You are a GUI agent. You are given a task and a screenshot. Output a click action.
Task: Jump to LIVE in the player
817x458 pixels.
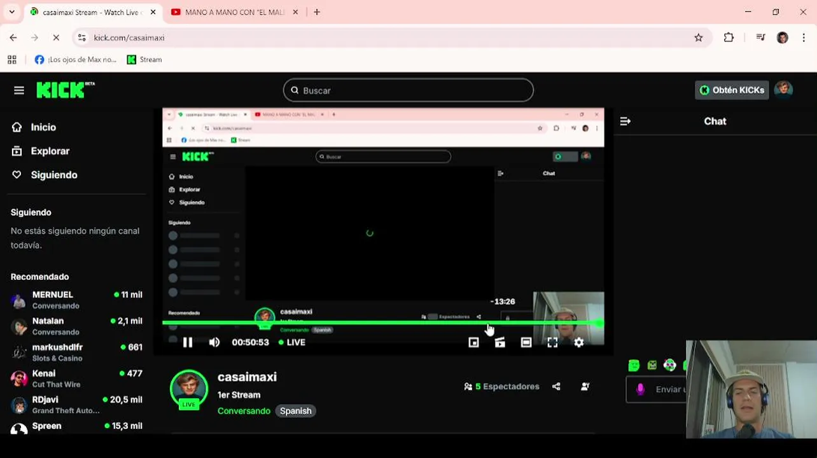292,342
